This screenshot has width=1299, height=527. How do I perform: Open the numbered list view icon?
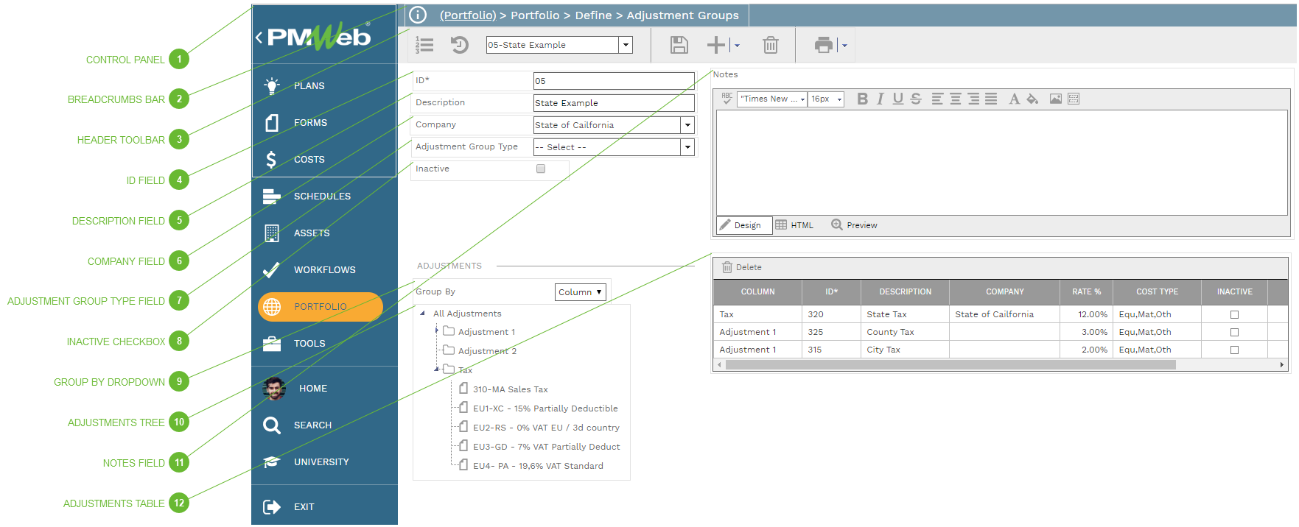(x=425, y=46)
